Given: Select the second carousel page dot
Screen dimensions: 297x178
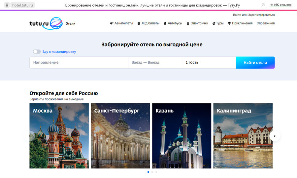Looking at the screenshot, I should pos(152,172).
